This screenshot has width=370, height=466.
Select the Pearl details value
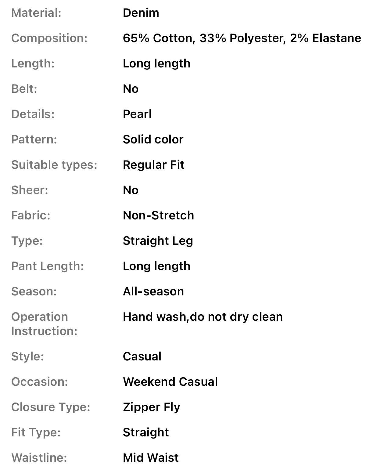137,114
